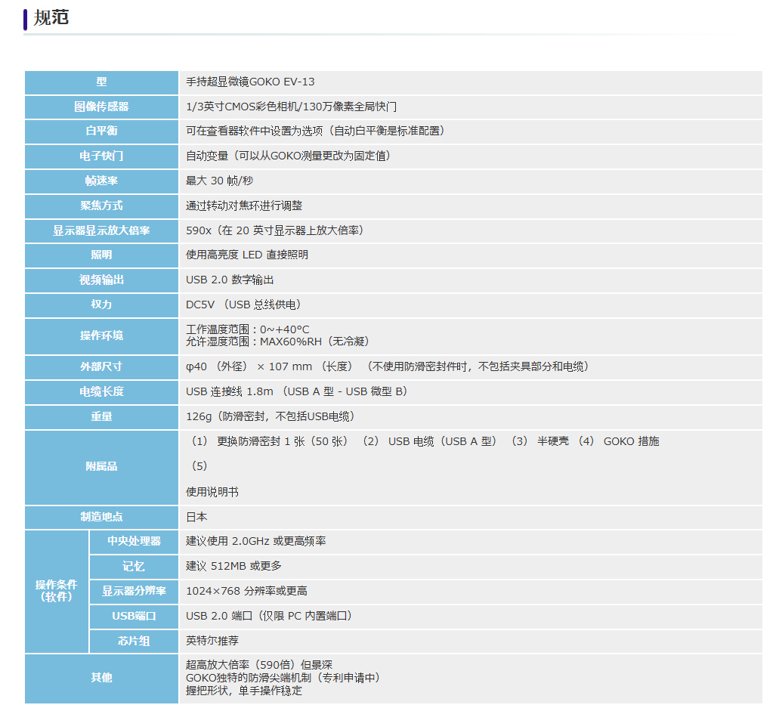Select the 记忆 sub-label cell
The height and width of the screenshot is (708, 779).
[x=134, y=567]
